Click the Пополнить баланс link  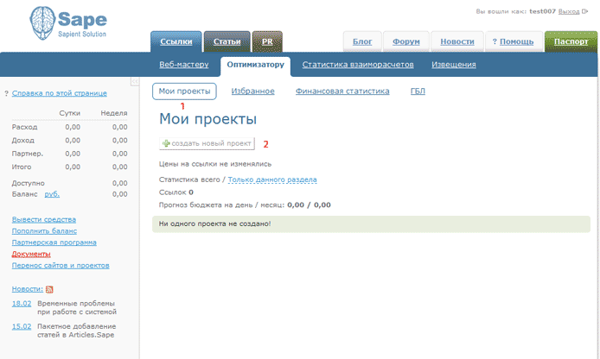tap(44, 231)
